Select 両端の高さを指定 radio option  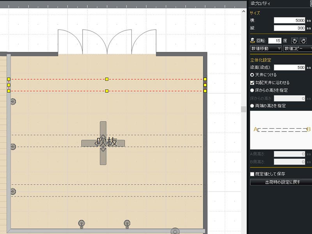[252, 106]
